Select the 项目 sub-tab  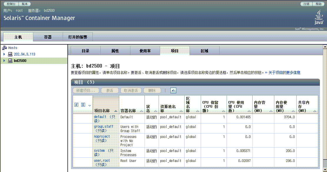click(x=175, y=51)
